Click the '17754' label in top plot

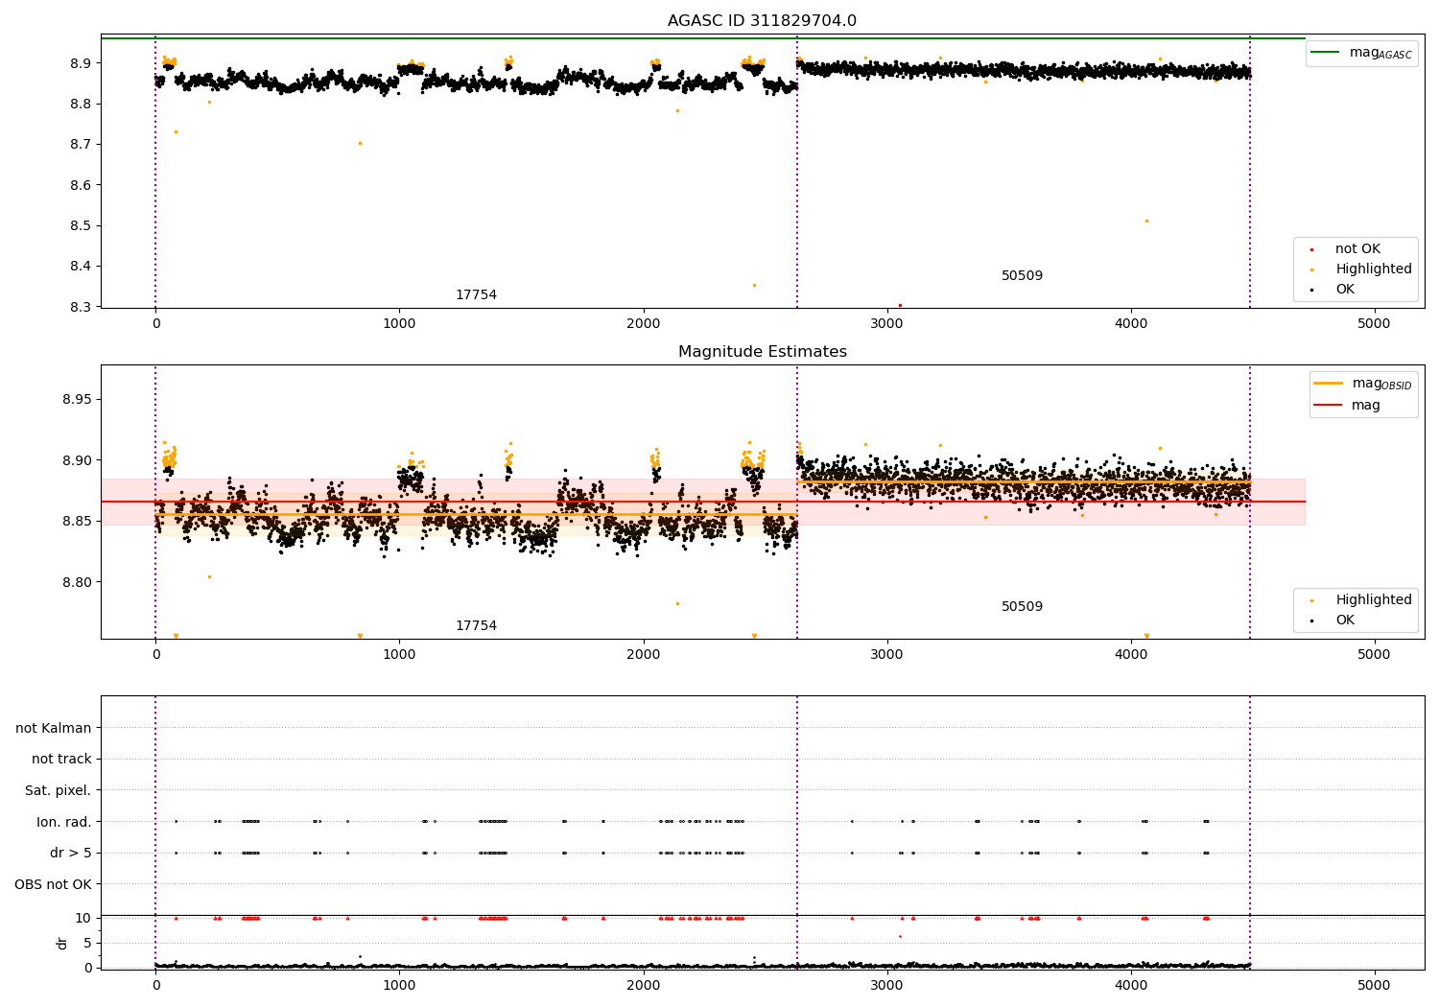coord(476,294)
